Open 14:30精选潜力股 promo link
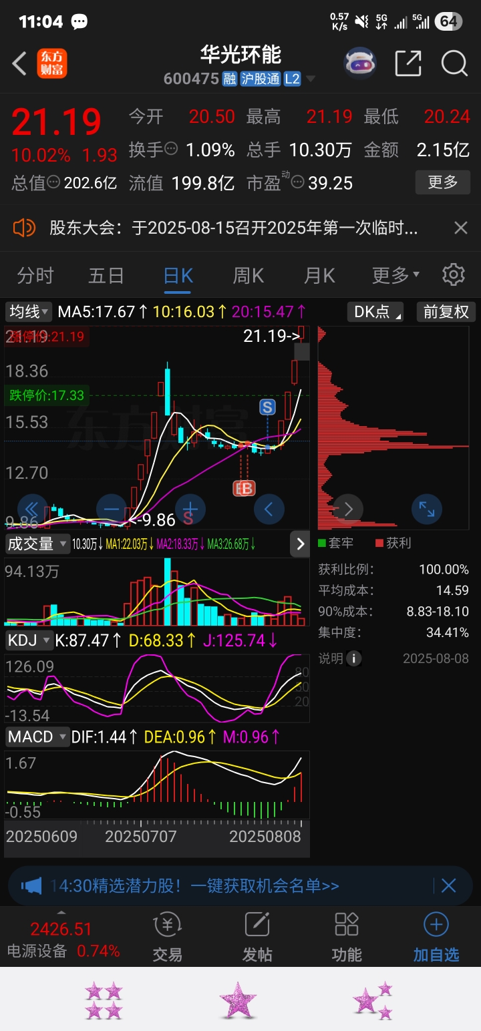Image resolution: width=481 pixels, height=1031 pixels. click(195, 886)
